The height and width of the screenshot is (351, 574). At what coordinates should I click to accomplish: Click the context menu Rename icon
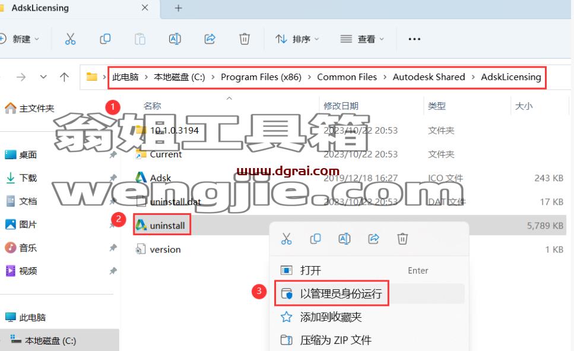point(344,239)
